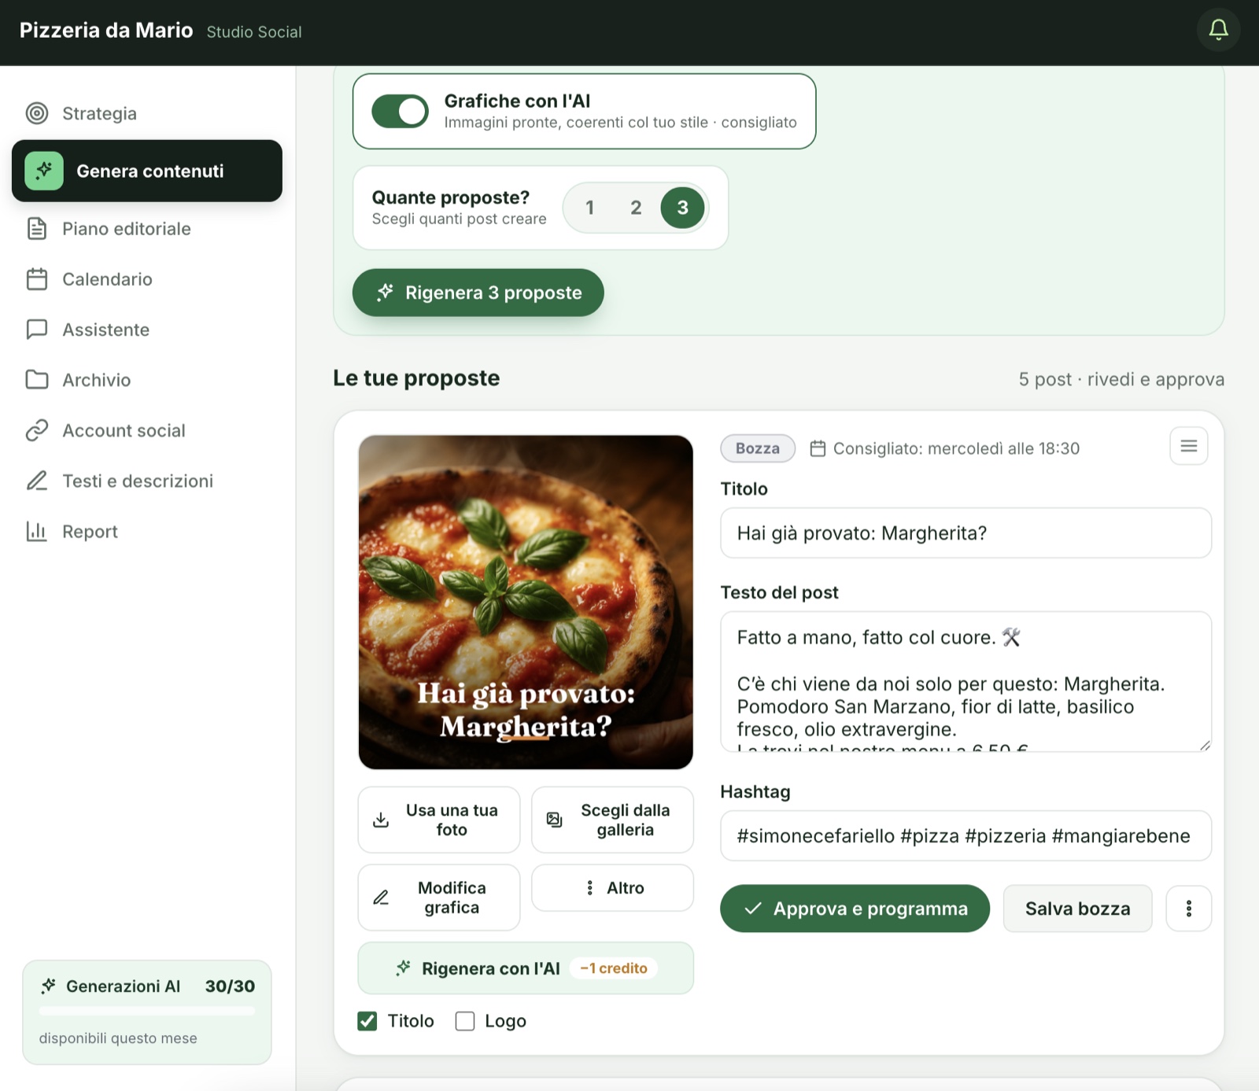1259x1091 pixels.
Task: Open the notifications bell
Action: [1218, 30]
